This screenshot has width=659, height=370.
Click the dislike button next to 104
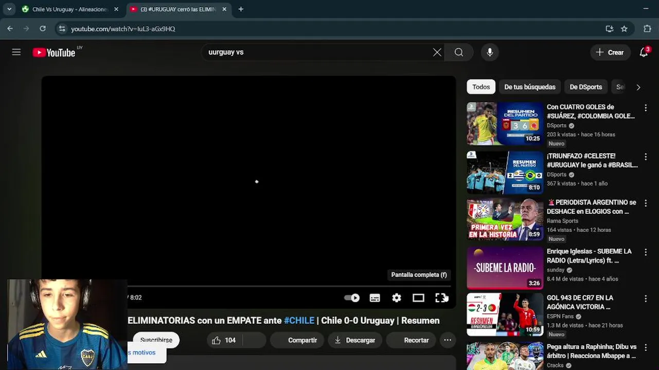point(254,340)
